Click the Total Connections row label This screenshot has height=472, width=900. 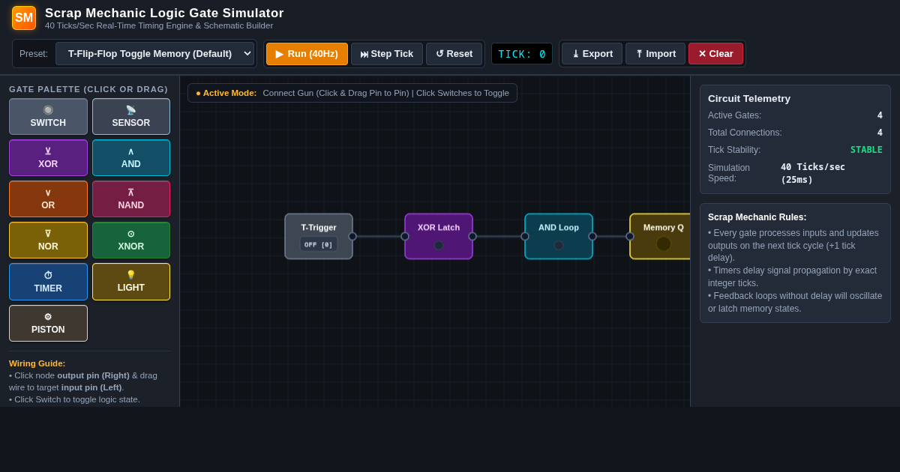(745, 133)
